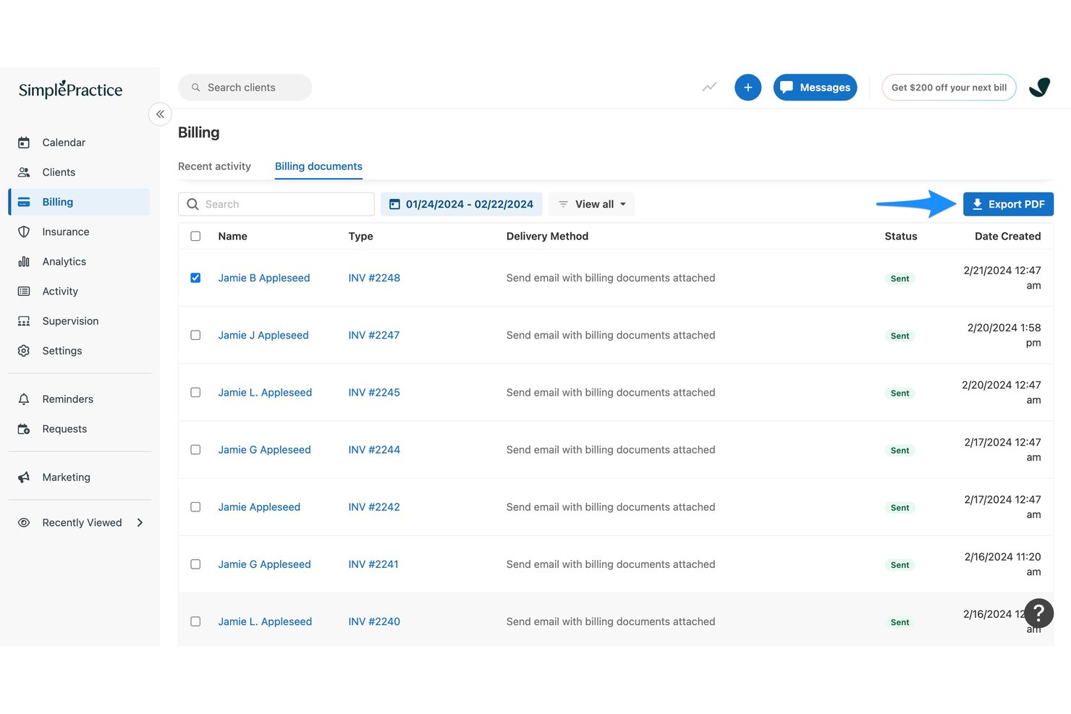Check the INV #2242 row checkbox
The width and height of the screenshot is (1071, 714).
tap(195, 507)
